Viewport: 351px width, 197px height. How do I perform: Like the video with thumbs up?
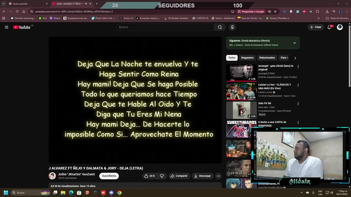click(149, 176)
